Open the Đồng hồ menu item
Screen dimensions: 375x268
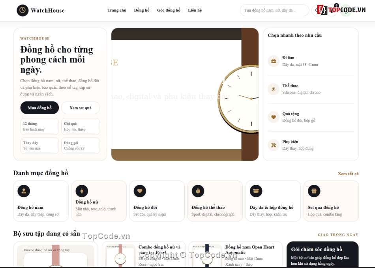pyautogui.click(x=142, y=10)
